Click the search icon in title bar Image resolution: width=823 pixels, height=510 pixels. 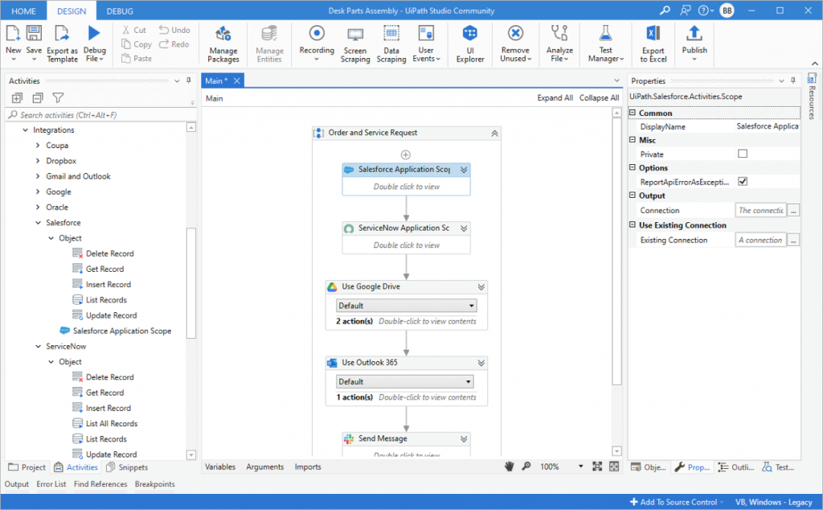(x=665, y=10)
